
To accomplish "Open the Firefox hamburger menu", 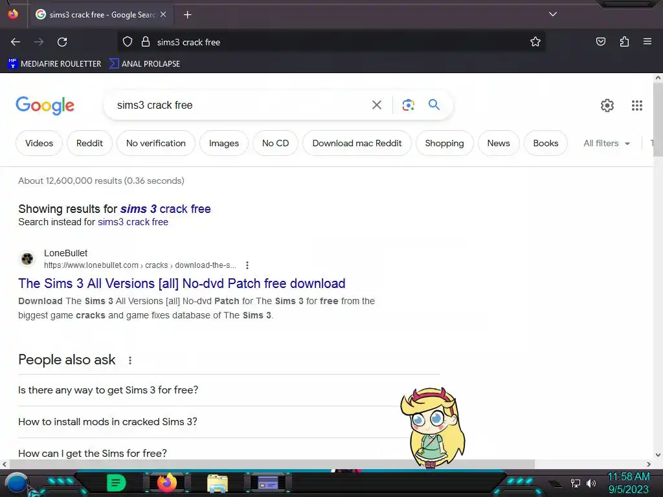I will click(647, 41).
